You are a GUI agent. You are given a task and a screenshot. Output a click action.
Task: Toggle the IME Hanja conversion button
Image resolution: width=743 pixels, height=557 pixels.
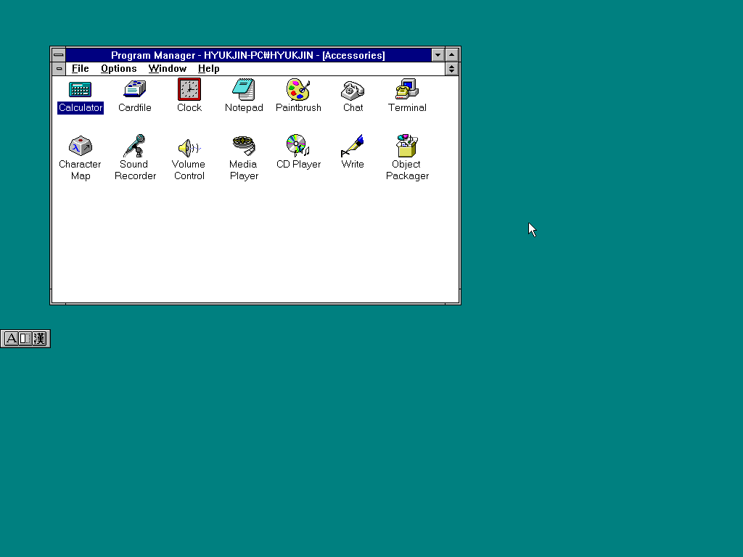pos(39,339)
